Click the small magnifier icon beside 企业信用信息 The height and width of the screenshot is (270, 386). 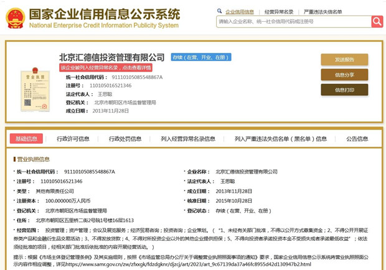(x=219, y=11)
